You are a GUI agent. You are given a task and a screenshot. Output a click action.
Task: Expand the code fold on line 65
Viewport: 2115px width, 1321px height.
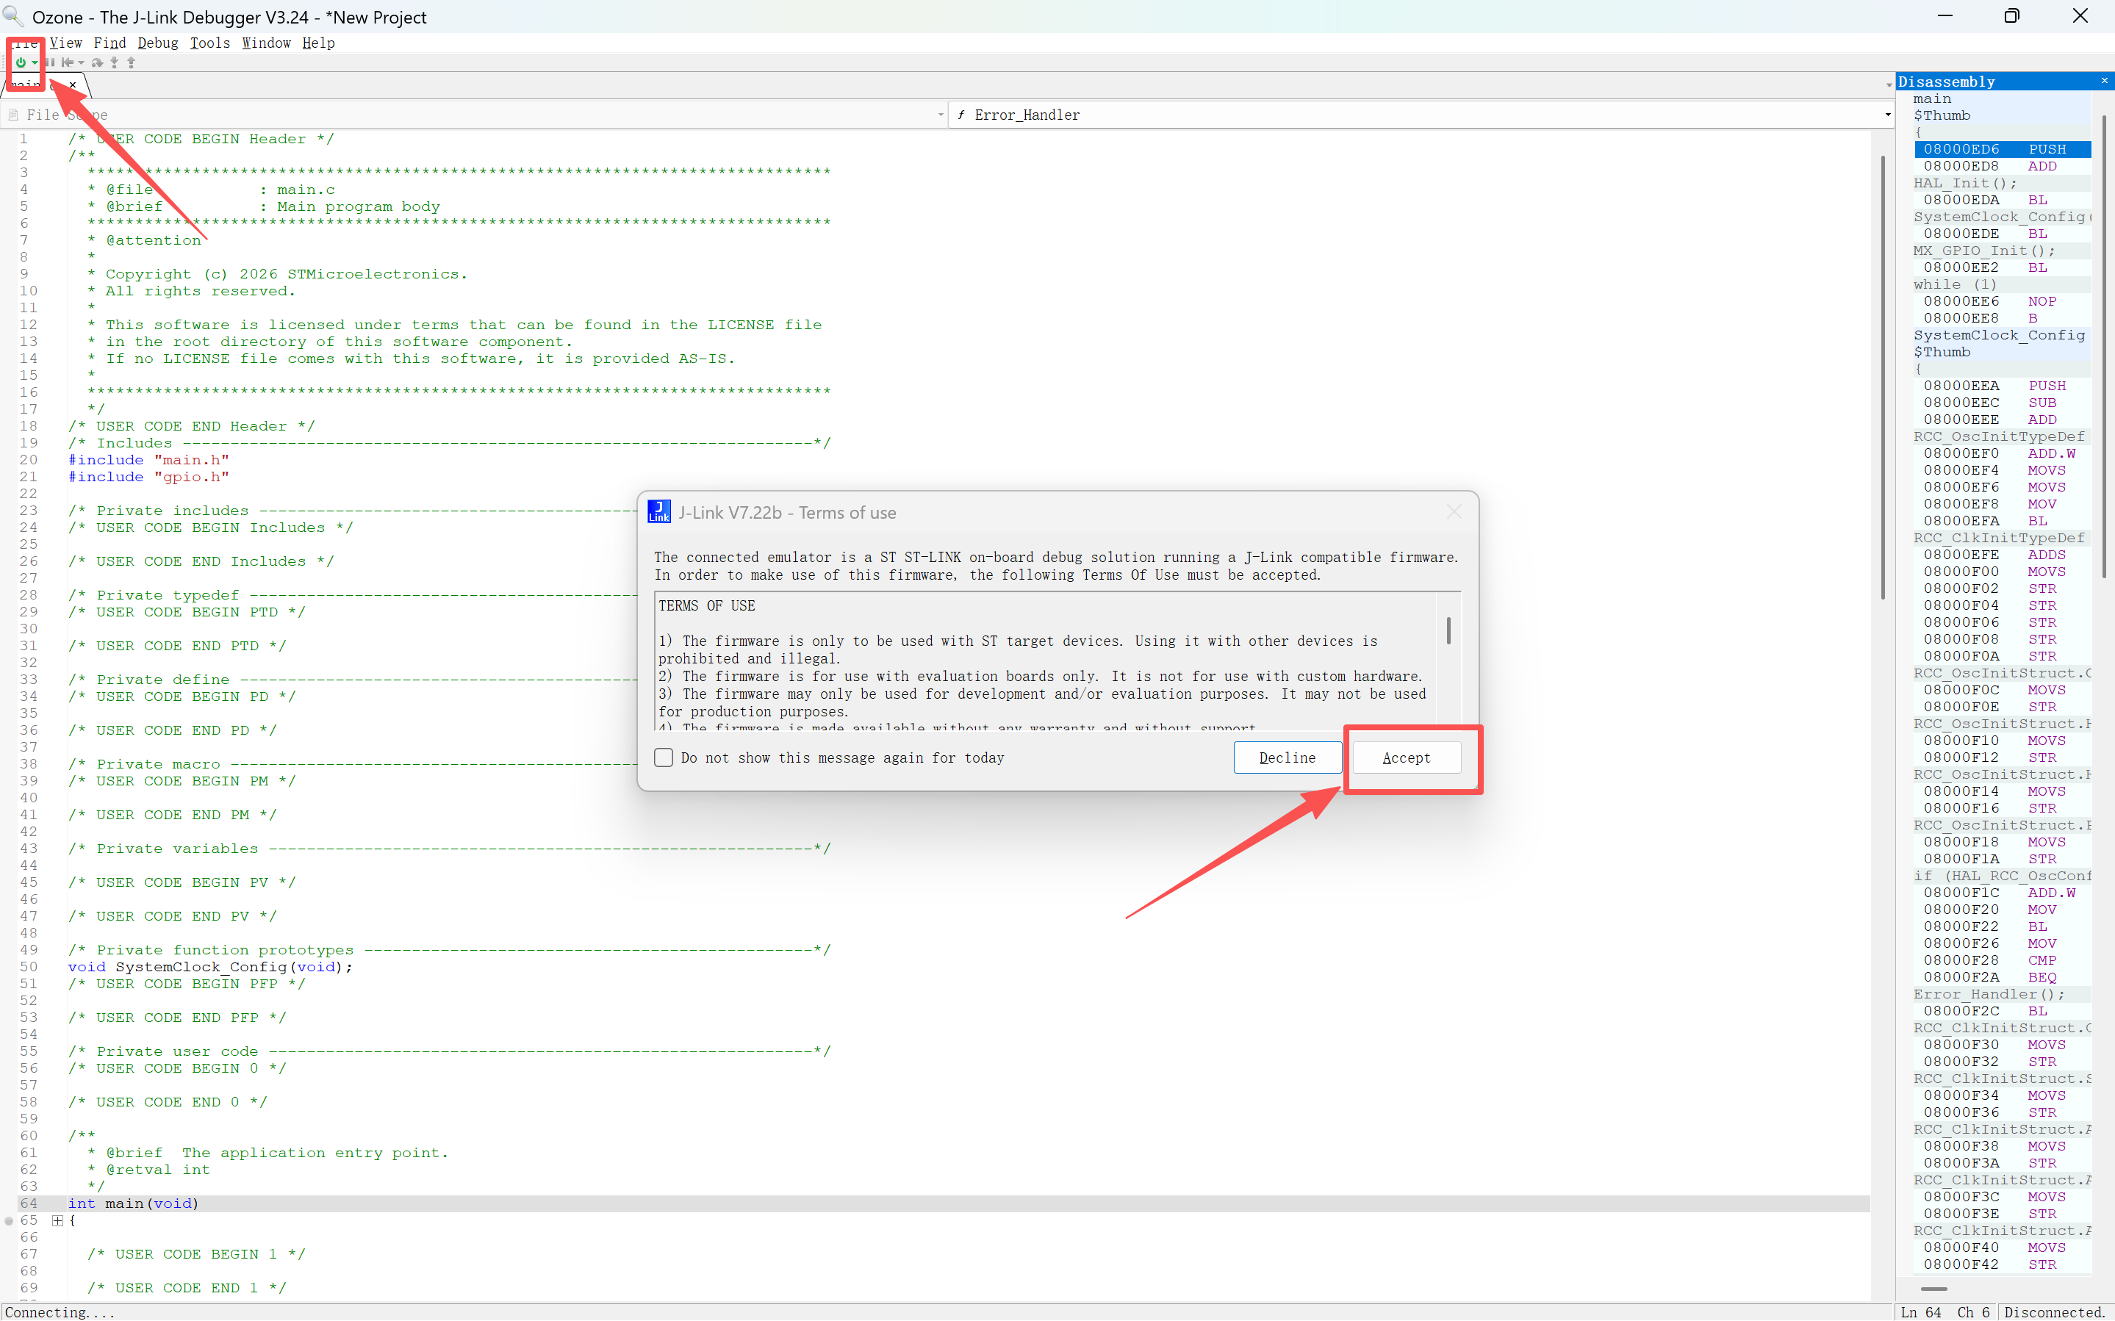point(57,1220)
